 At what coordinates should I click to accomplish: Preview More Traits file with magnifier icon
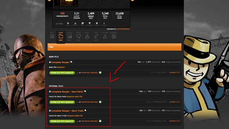coord(86,111)
